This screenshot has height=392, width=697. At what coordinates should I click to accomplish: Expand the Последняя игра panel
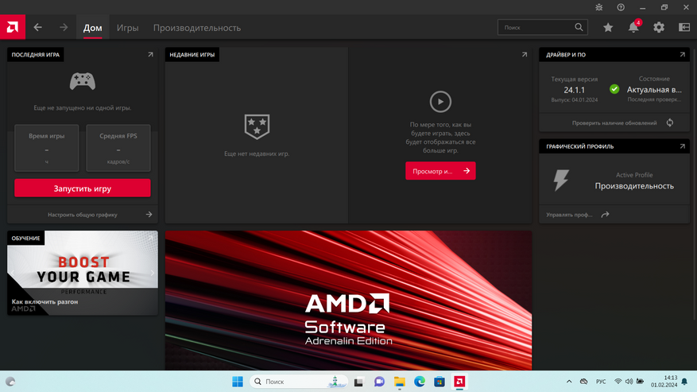(150, 54)
